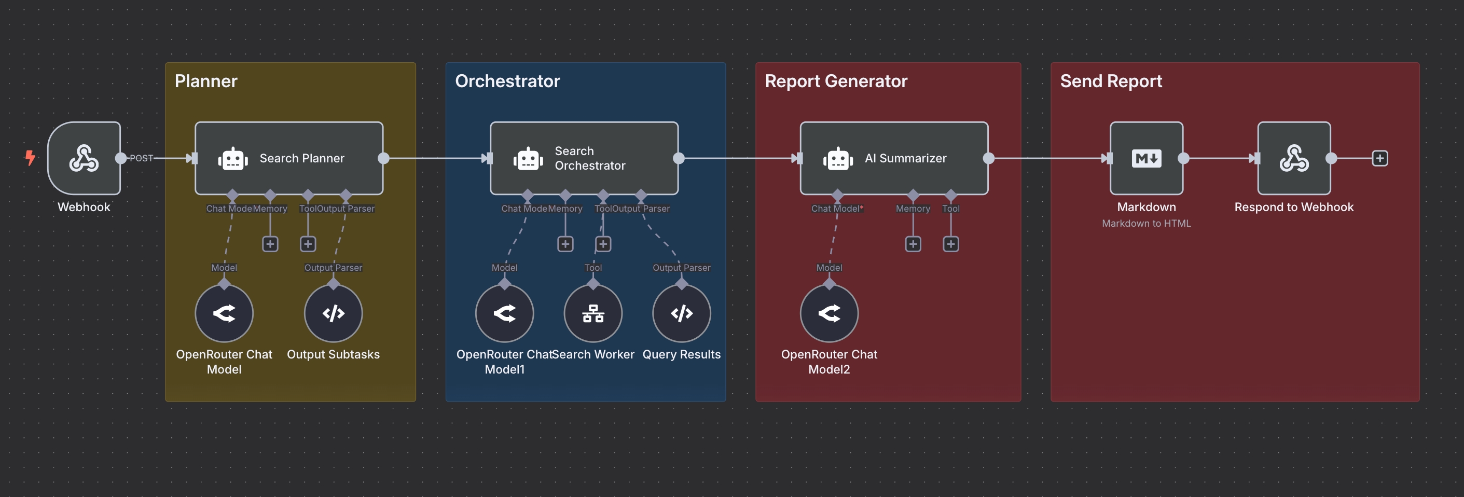1464x497 pixels.
Task: Open the OpenRouter Chat Model node
Action: [x=224, y=313]
